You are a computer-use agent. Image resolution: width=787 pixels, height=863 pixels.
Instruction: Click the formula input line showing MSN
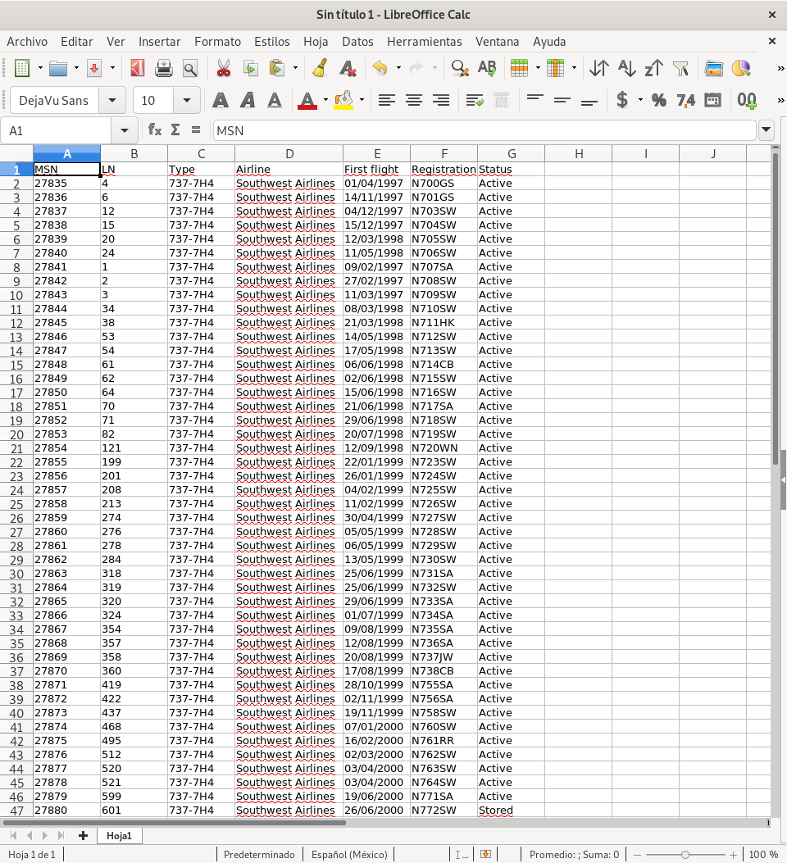coord(484,130)
